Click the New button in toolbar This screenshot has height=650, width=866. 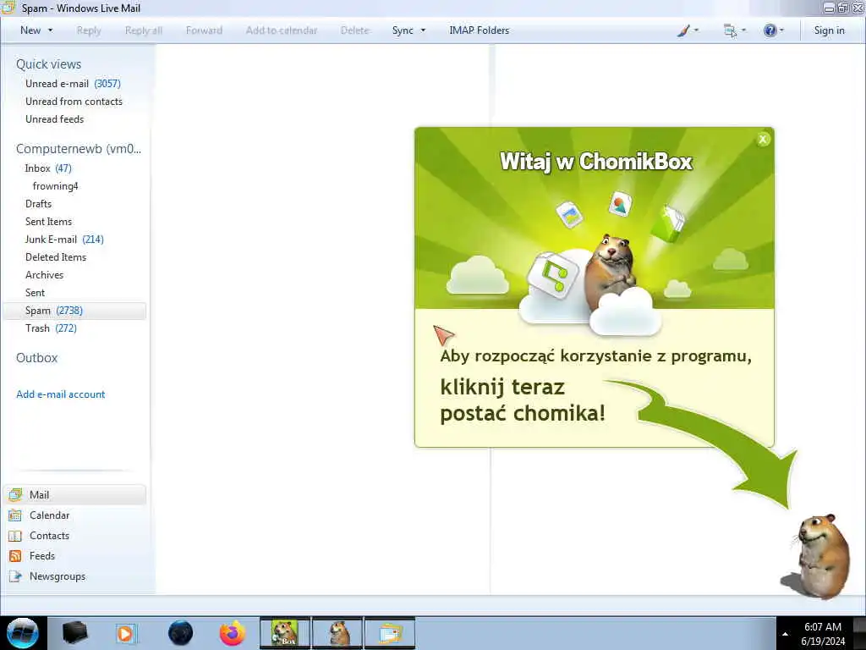tap(30, 30)
